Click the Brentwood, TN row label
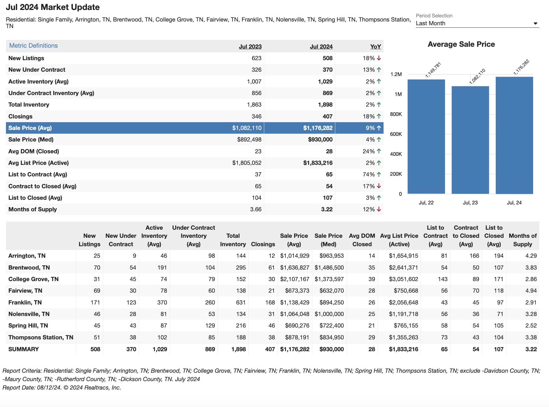 pyautogui.click(x=29, y=267)
